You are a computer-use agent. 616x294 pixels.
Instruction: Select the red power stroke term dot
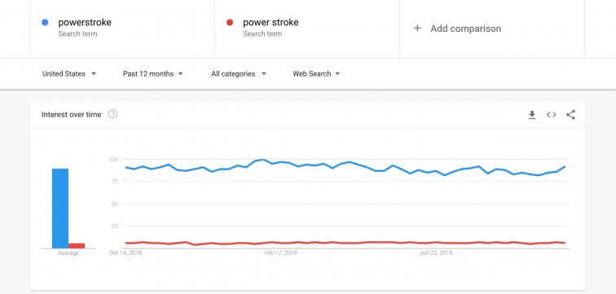point(230,22)
